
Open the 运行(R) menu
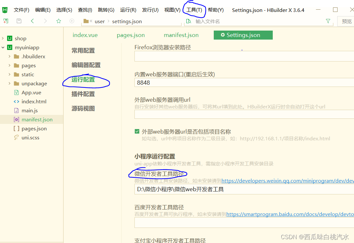tap(128, 9)
